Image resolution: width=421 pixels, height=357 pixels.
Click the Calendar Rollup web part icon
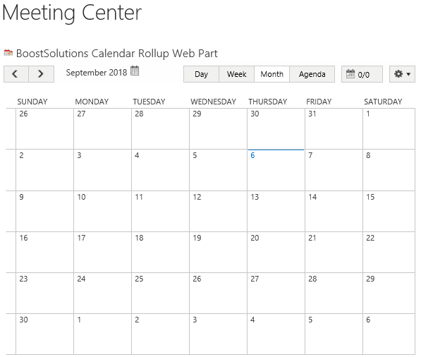tap(8, 53)
